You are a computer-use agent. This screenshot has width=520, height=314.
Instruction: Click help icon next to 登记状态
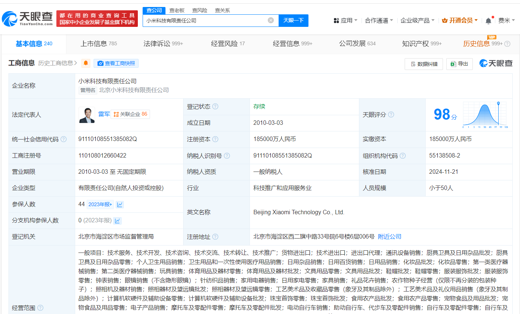[x=215, y=106]
